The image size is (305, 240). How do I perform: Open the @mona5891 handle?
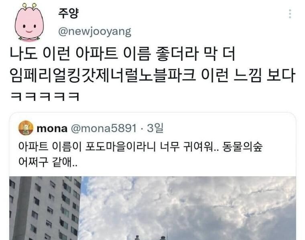pos(104,128)
